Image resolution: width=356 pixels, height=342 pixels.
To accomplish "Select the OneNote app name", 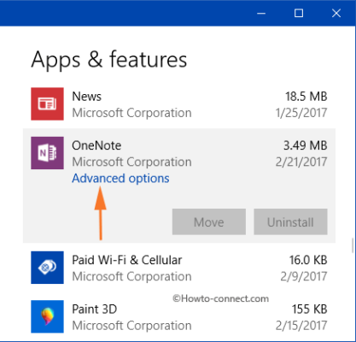I will click(x=96, y=145).
